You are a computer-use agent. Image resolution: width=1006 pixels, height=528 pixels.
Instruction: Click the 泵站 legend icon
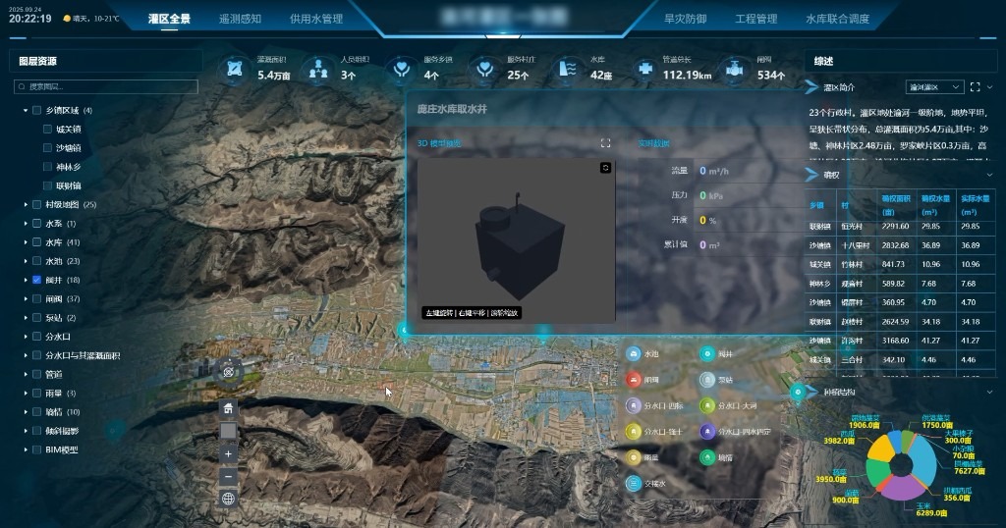pos(707,380)
